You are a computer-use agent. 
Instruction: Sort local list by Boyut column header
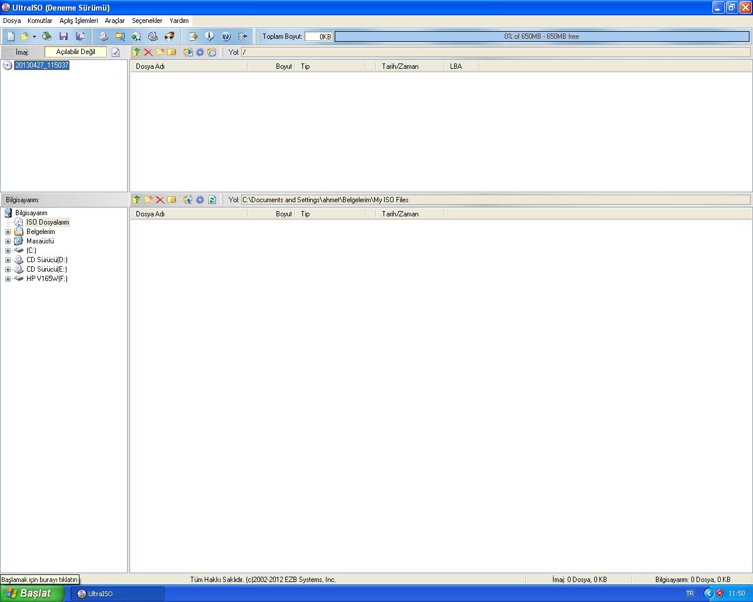271,214
